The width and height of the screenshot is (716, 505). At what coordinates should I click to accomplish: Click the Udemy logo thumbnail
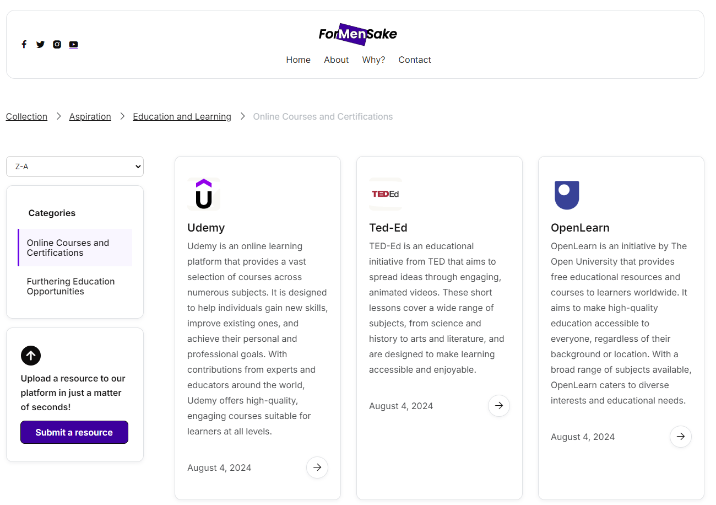coord(204,194)
